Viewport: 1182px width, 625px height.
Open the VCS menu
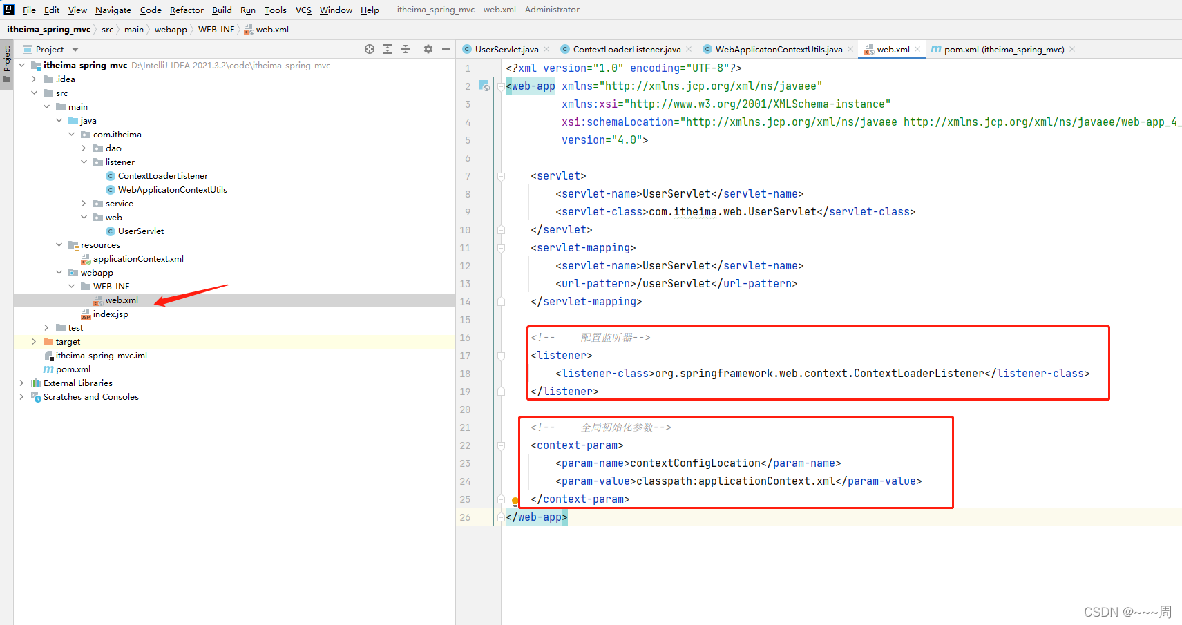[x=303, y=10]
